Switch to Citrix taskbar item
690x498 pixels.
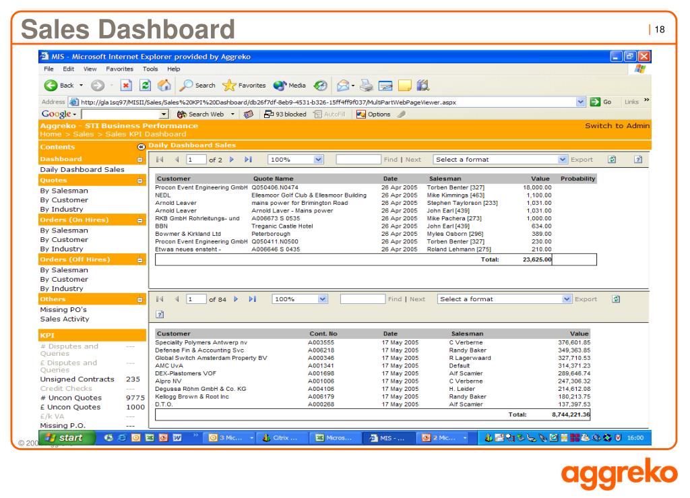click(x=282, y=438)
